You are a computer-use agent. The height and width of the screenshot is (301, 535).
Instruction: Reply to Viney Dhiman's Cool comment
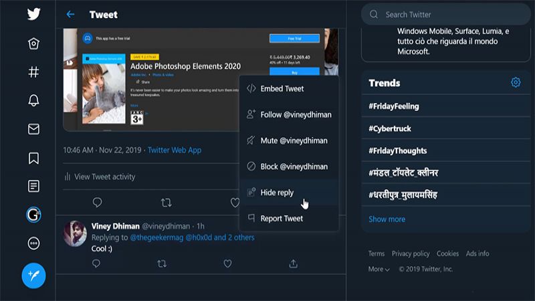click(x=96, y=264)
